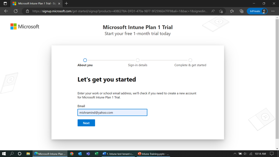Click the InPrivate profile button

point(257,11)
